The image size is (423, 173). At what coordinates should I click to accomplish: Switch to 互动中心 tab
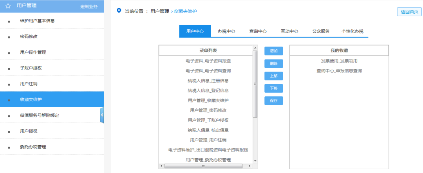[x=289, y=31]
